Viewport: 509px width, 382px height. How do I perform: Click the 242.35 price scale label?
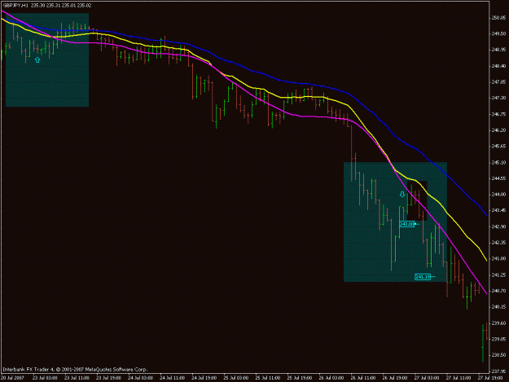(x=498, y=243)
